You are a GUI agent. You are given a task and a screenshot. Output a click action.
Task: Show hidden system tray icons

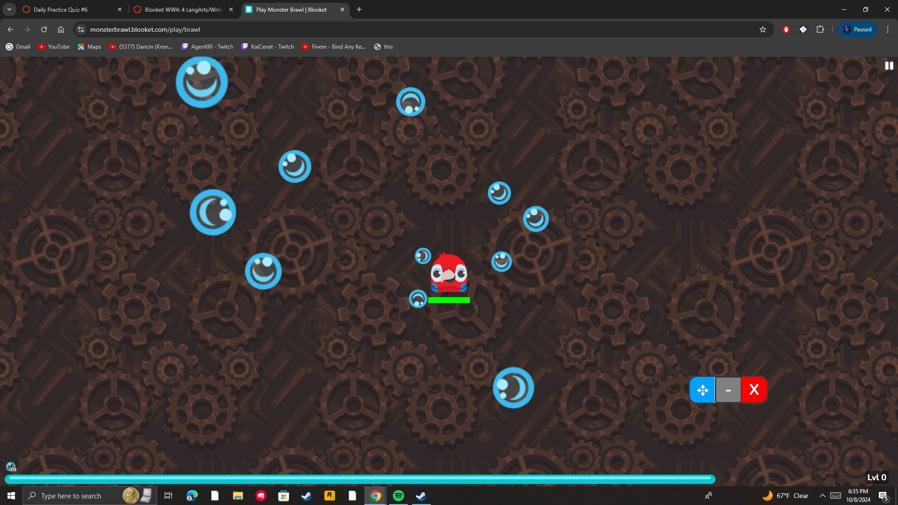tap(822, 496)
